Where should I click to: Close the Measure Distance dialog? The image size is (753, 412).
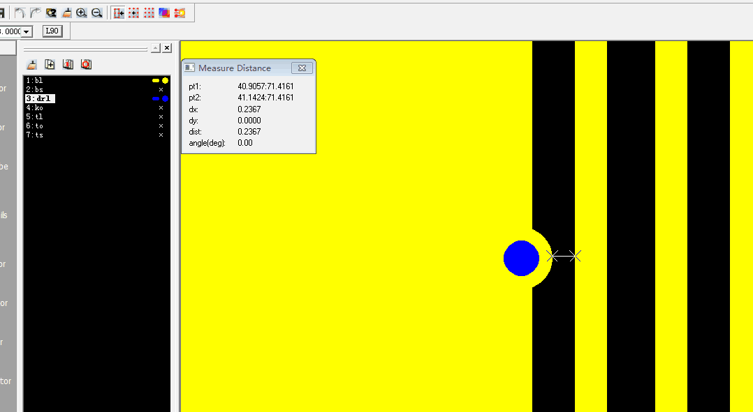[x=302, y=68]
